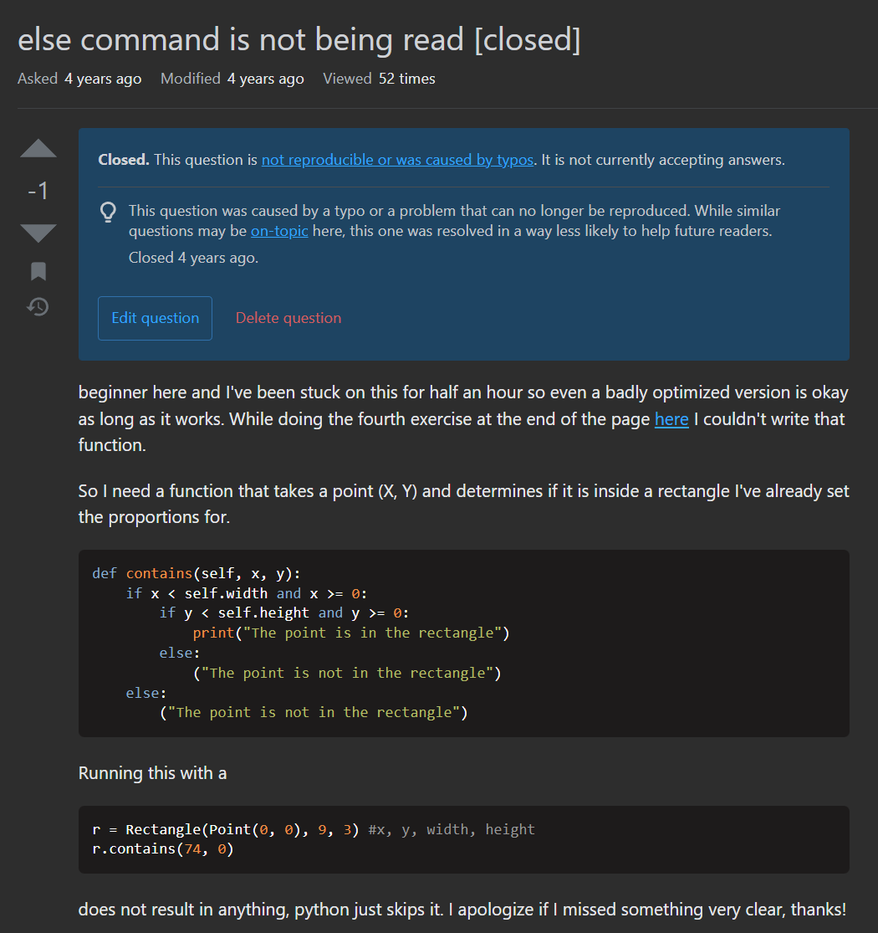
Task: Click the bold 'Closed.' label
Action: point(124,160)
